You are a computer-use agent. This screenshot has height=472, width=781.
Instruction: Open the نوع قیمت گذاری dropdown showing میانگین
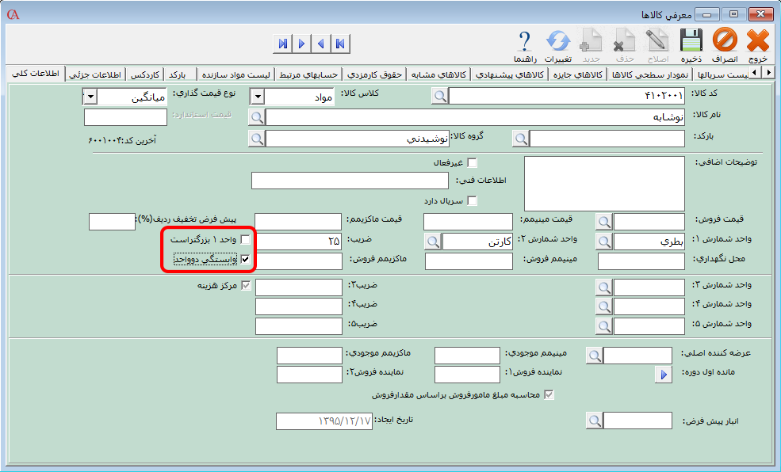[x=90, y=97]
